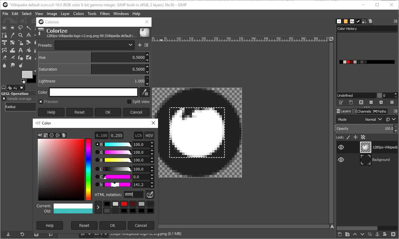Open the Fonts dockable tab icon

point(352,21)
